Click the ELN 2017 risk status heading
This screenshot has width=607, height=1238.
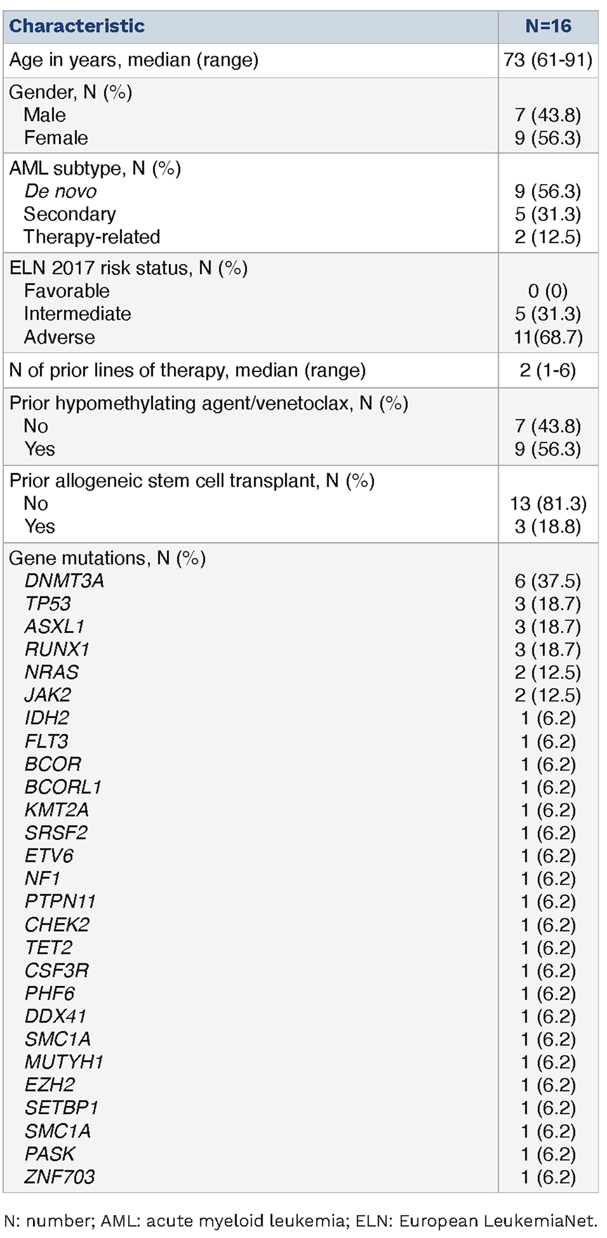[x=128, y=268]
